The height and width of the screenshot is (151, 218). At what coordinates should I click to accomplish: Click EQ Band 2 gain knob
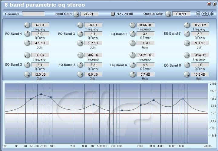pos(27,74)
